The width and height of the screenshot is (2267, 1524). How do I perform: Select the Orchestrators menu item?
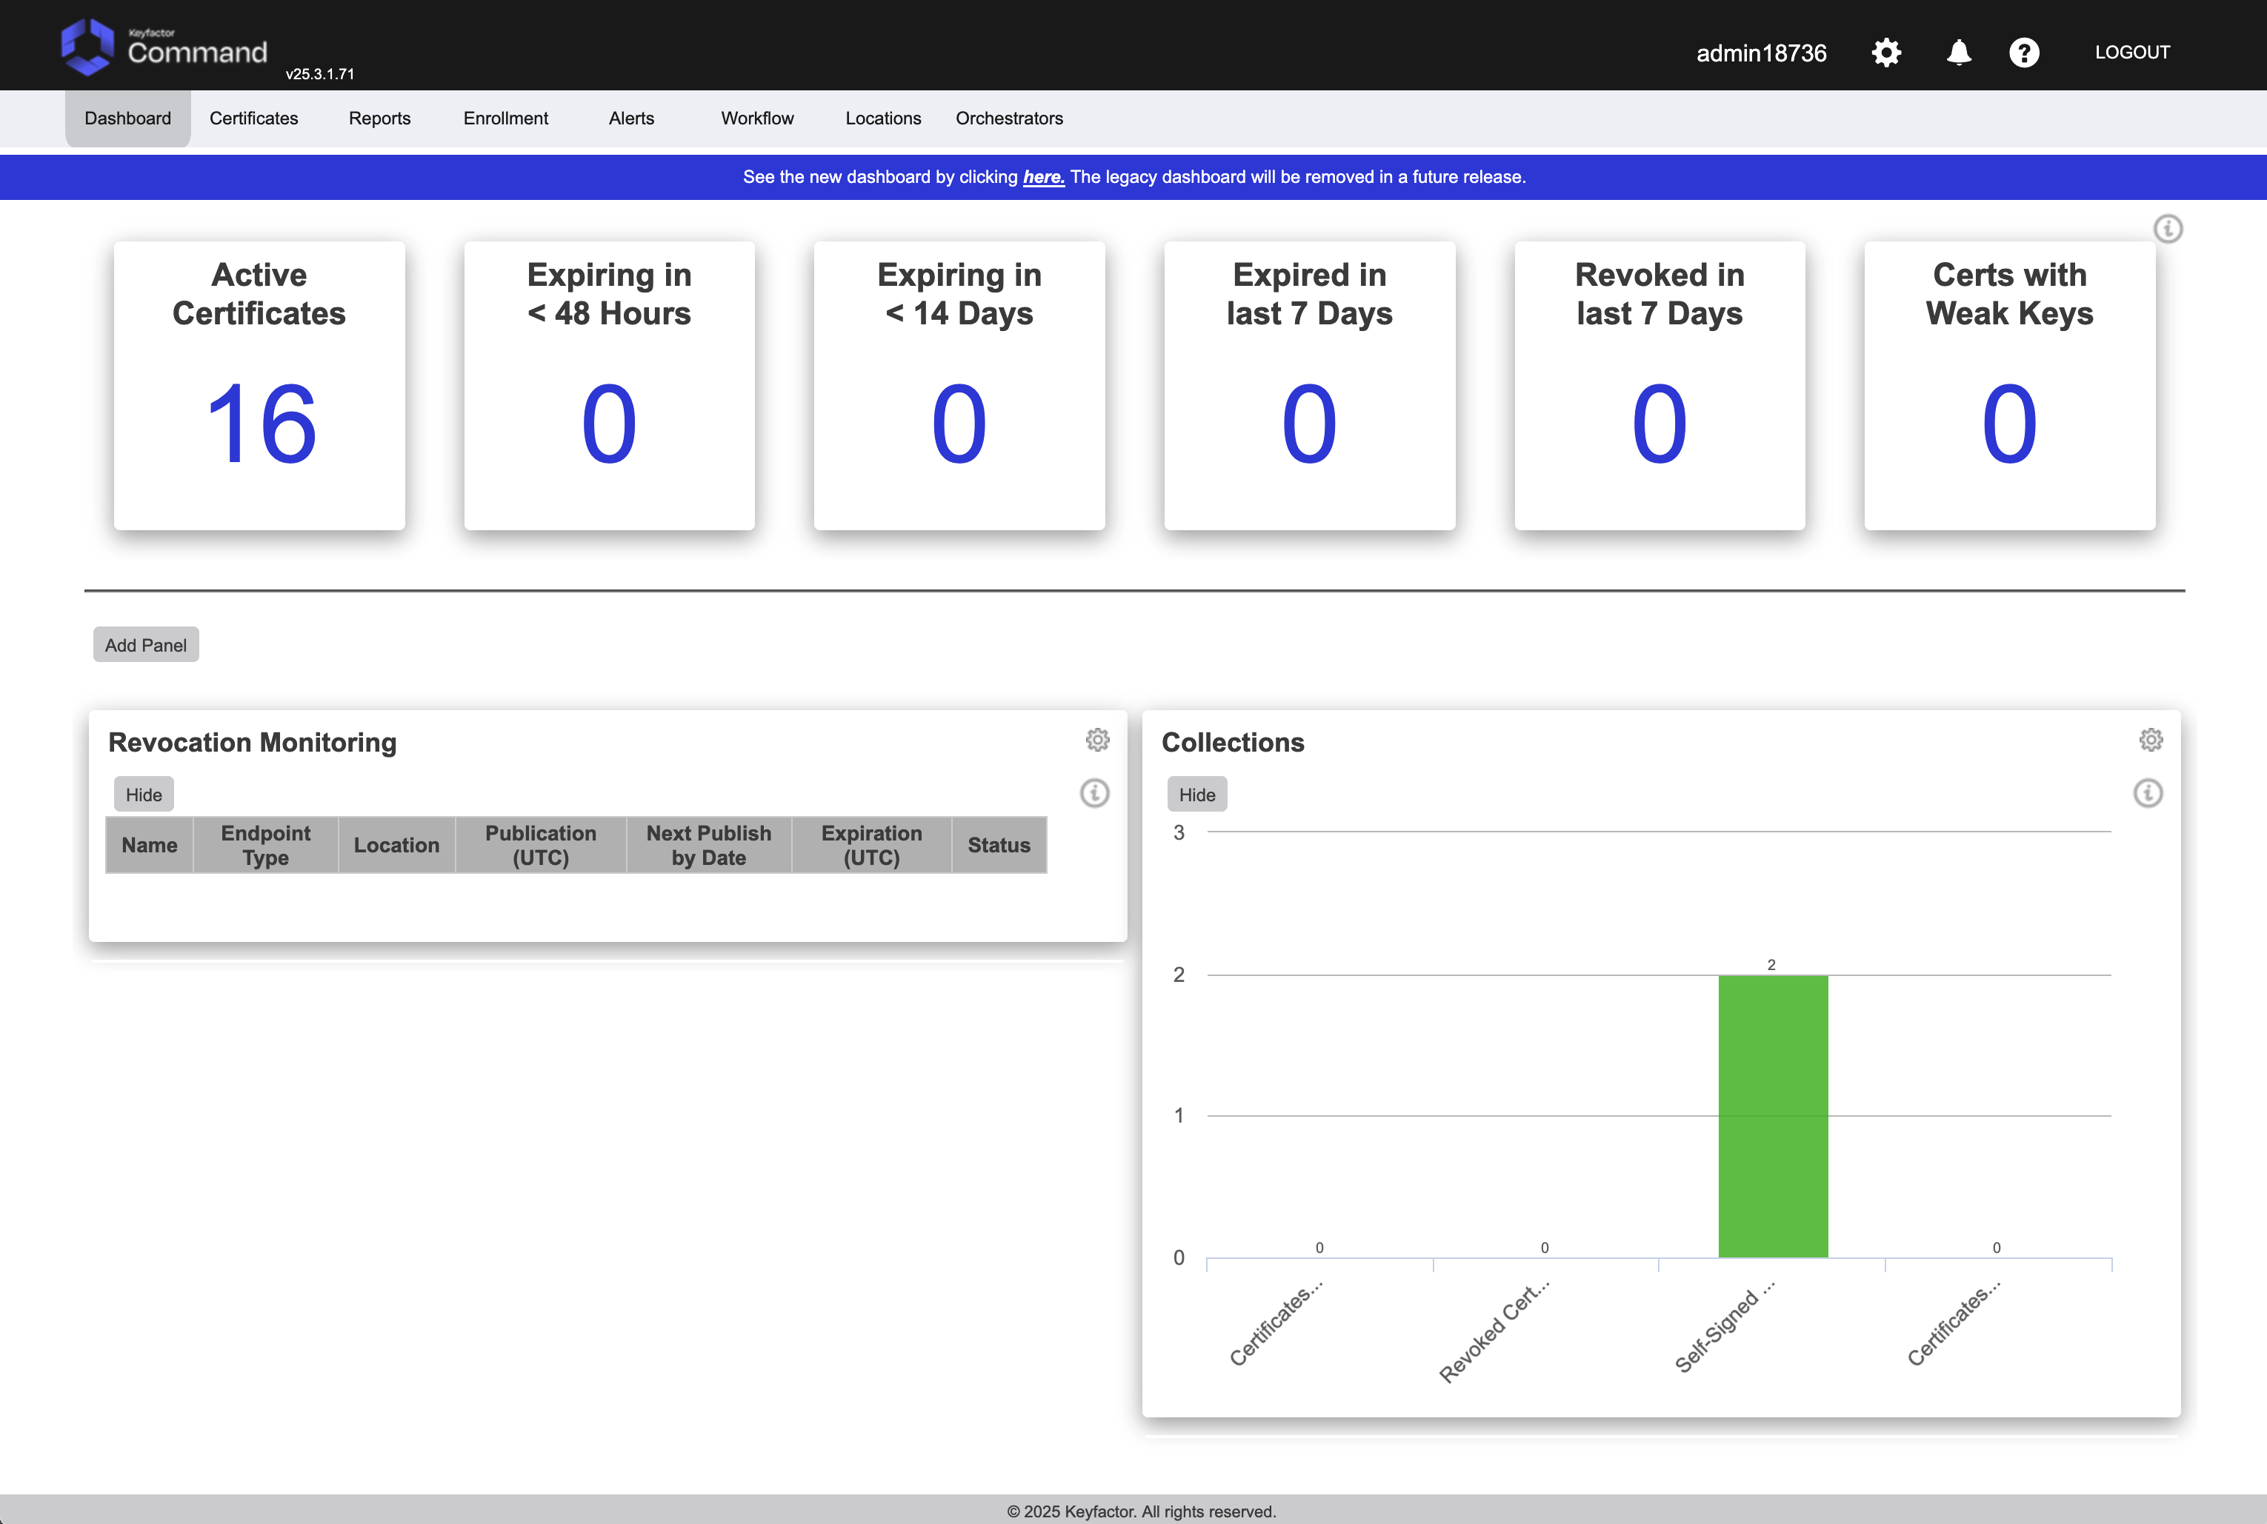click(x=1009, y=118)
